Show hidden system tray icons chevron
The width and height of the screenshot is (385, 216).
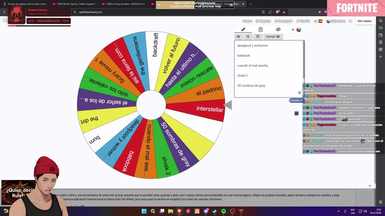point(338,211)
